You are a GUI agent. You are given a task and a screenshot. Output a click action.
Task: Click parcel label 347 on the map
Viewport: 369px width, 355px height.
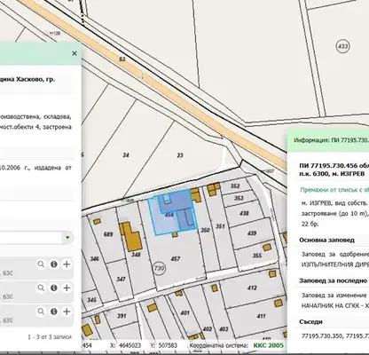coord(121,279)
